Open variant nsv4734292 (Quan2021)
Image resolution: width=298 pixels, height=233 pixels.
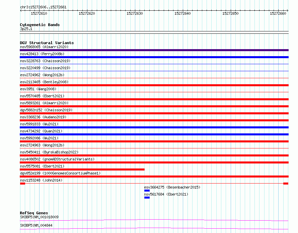coord(41,131)
